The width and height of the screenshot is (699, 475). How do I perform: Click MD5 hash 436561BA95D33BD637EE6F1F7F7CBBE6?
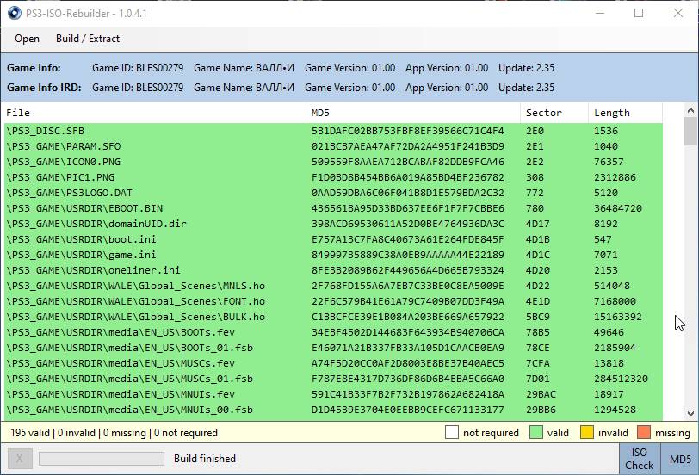pyautogui.click(x=407, y=208)
